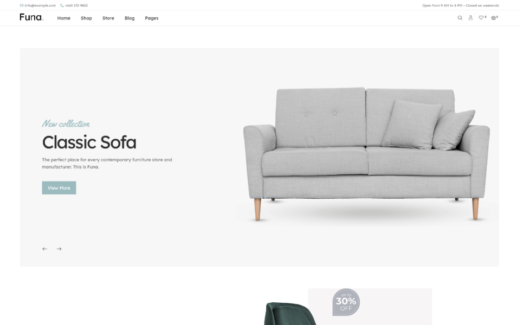
Task: Click the Classic Sofa heading
Action: pos(89,142)
